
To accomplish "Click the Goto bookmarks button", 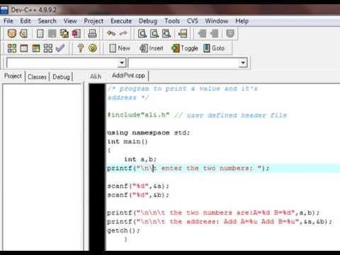I will click(x=214, y=48).
